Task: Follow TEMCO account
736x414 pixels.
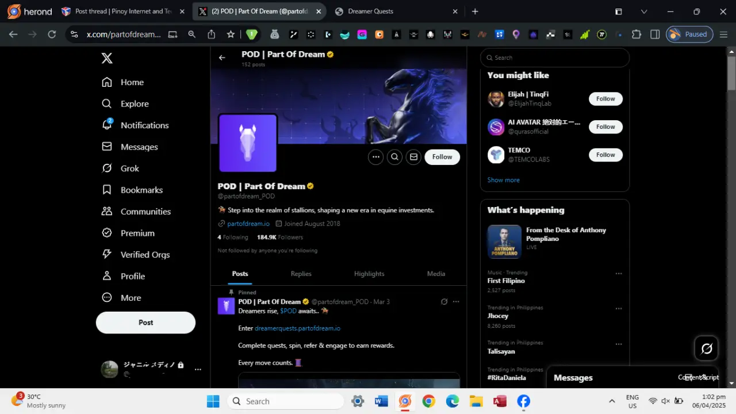Action: [605, 155]
